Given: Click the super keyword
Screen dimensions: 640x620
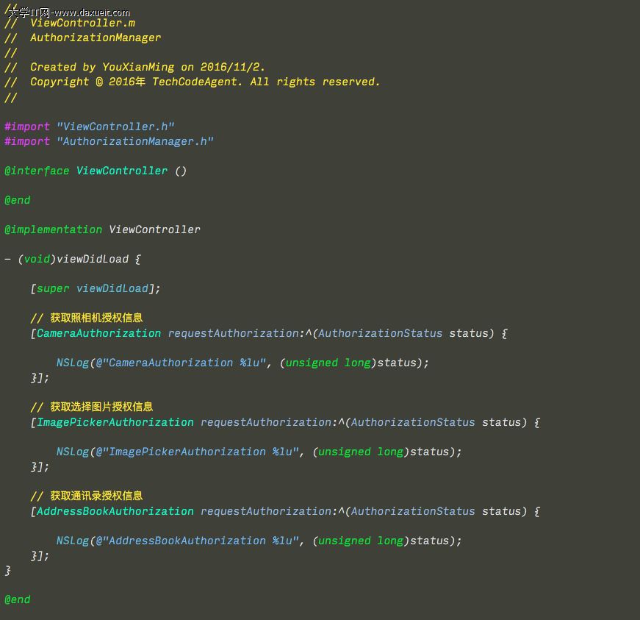Looking at the screenshot, I should click(53, 288).
